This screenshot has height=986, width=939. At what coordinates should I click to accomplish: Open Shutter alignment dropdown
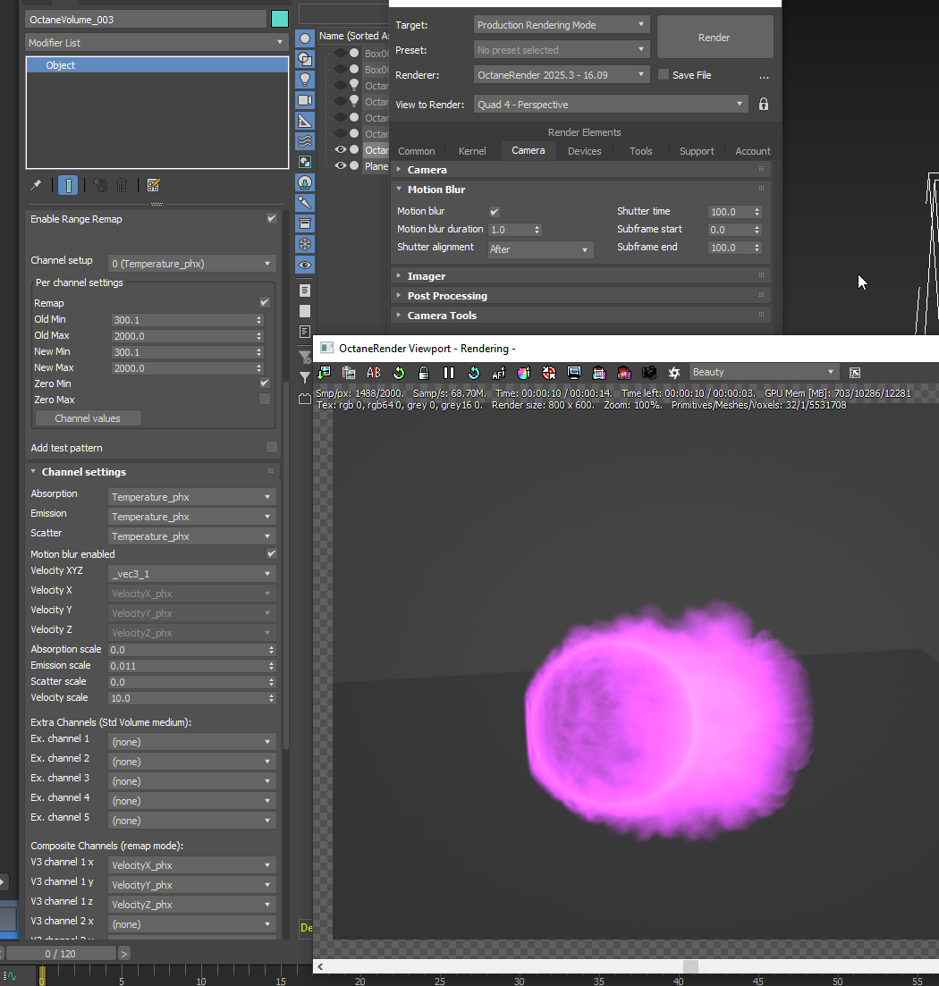coord(540,249)
